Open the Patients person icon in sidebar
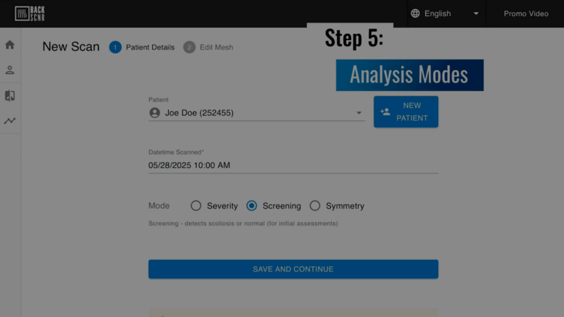The height and width of the screenshot is (317, 564). click(10, 70)
